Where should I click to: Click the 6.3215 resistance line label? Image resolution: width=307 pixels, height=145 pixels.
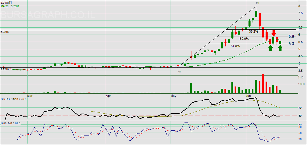click(5, 32)
